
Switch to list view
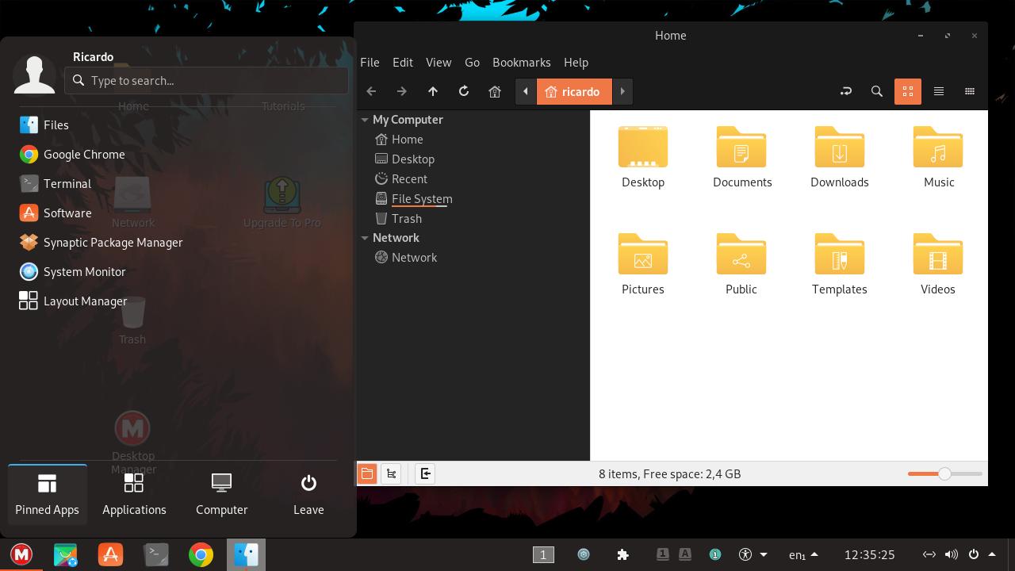tap(939, 91)
